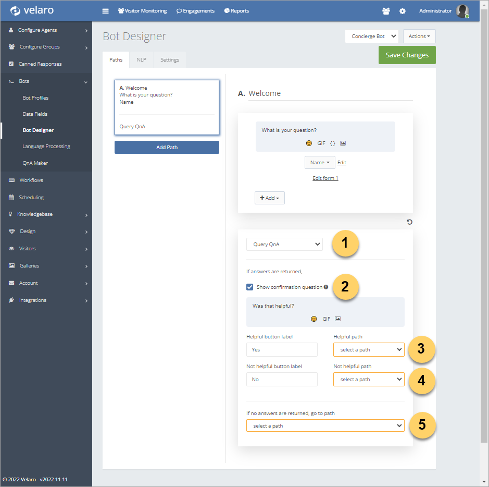Open settings gear icon in top bar
The width and height of the screenshot is (489, 487).
(402, 11)
